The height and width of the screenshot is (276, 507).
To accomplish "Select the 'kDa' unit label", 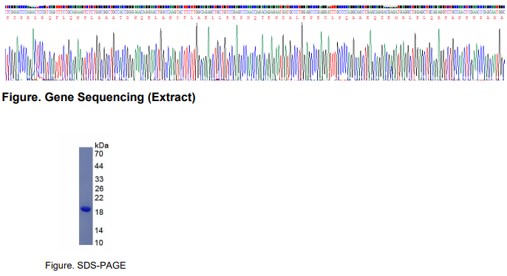I will coord(101,145).
